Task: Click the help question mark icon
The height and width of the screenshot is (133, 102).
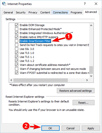Action: (x=85, y=4)
